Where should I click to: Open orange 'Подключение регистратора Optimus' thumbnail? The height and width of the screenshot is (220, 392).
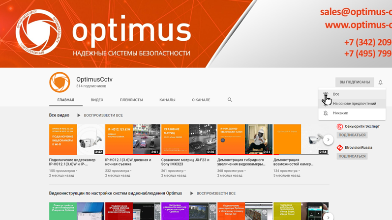coord(245,211)
